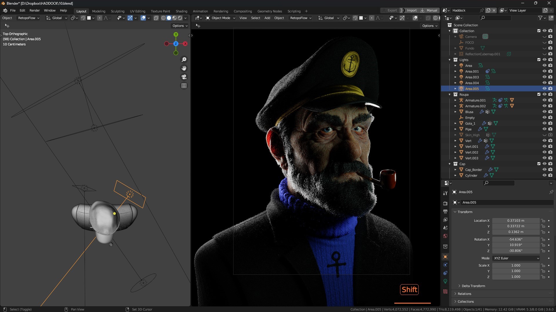Toggle snapping magnet in left viewport header
This screenshot has width=556, height=312.
pyautogui.click(x=83, y=18)
